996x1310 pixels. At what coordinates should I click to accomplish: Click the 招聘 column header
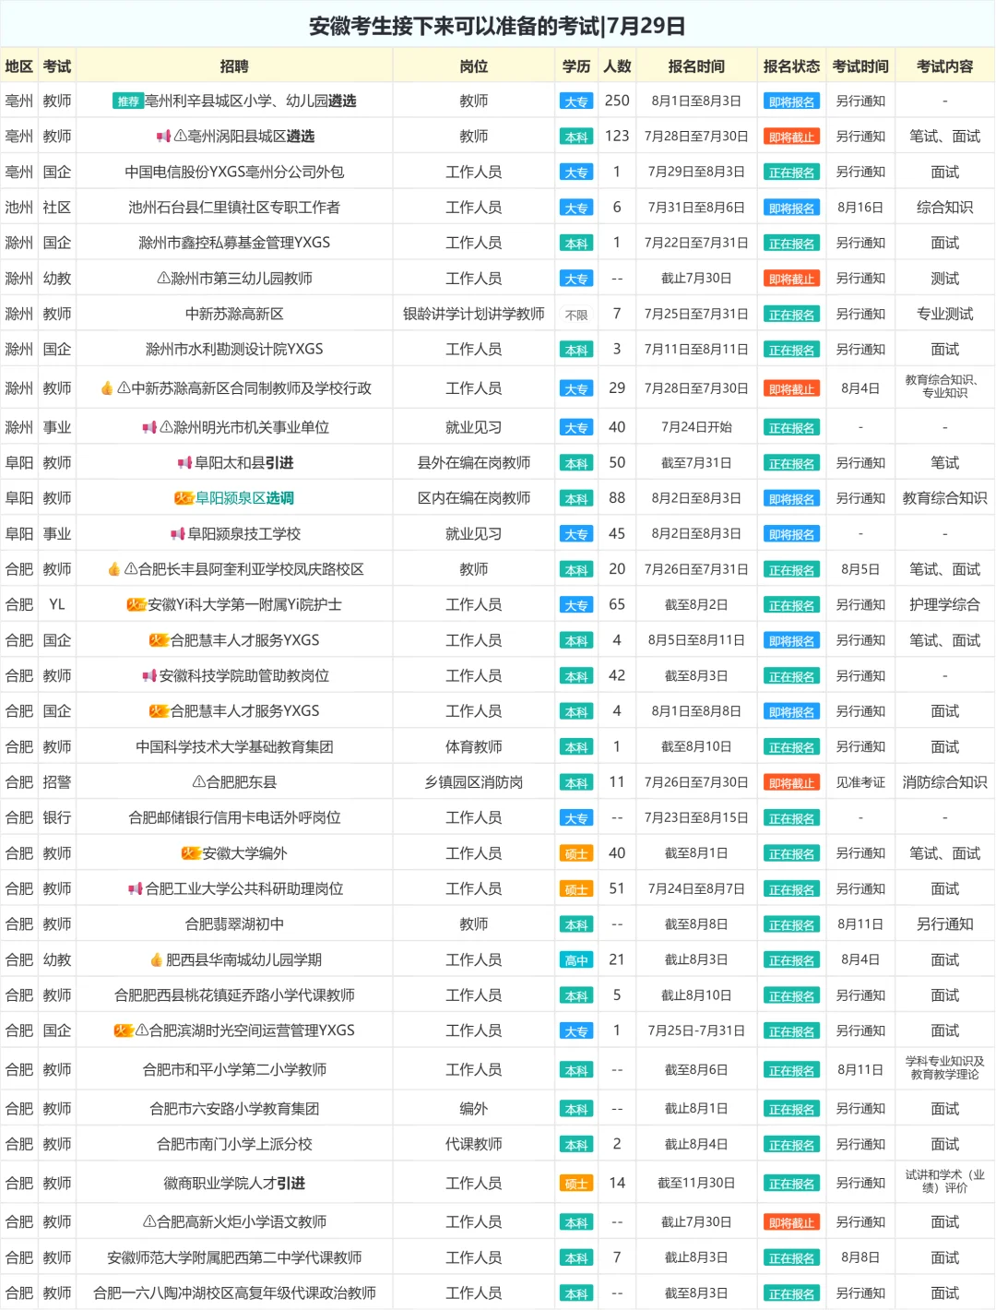pyautogui.click(x=234, y=66)
